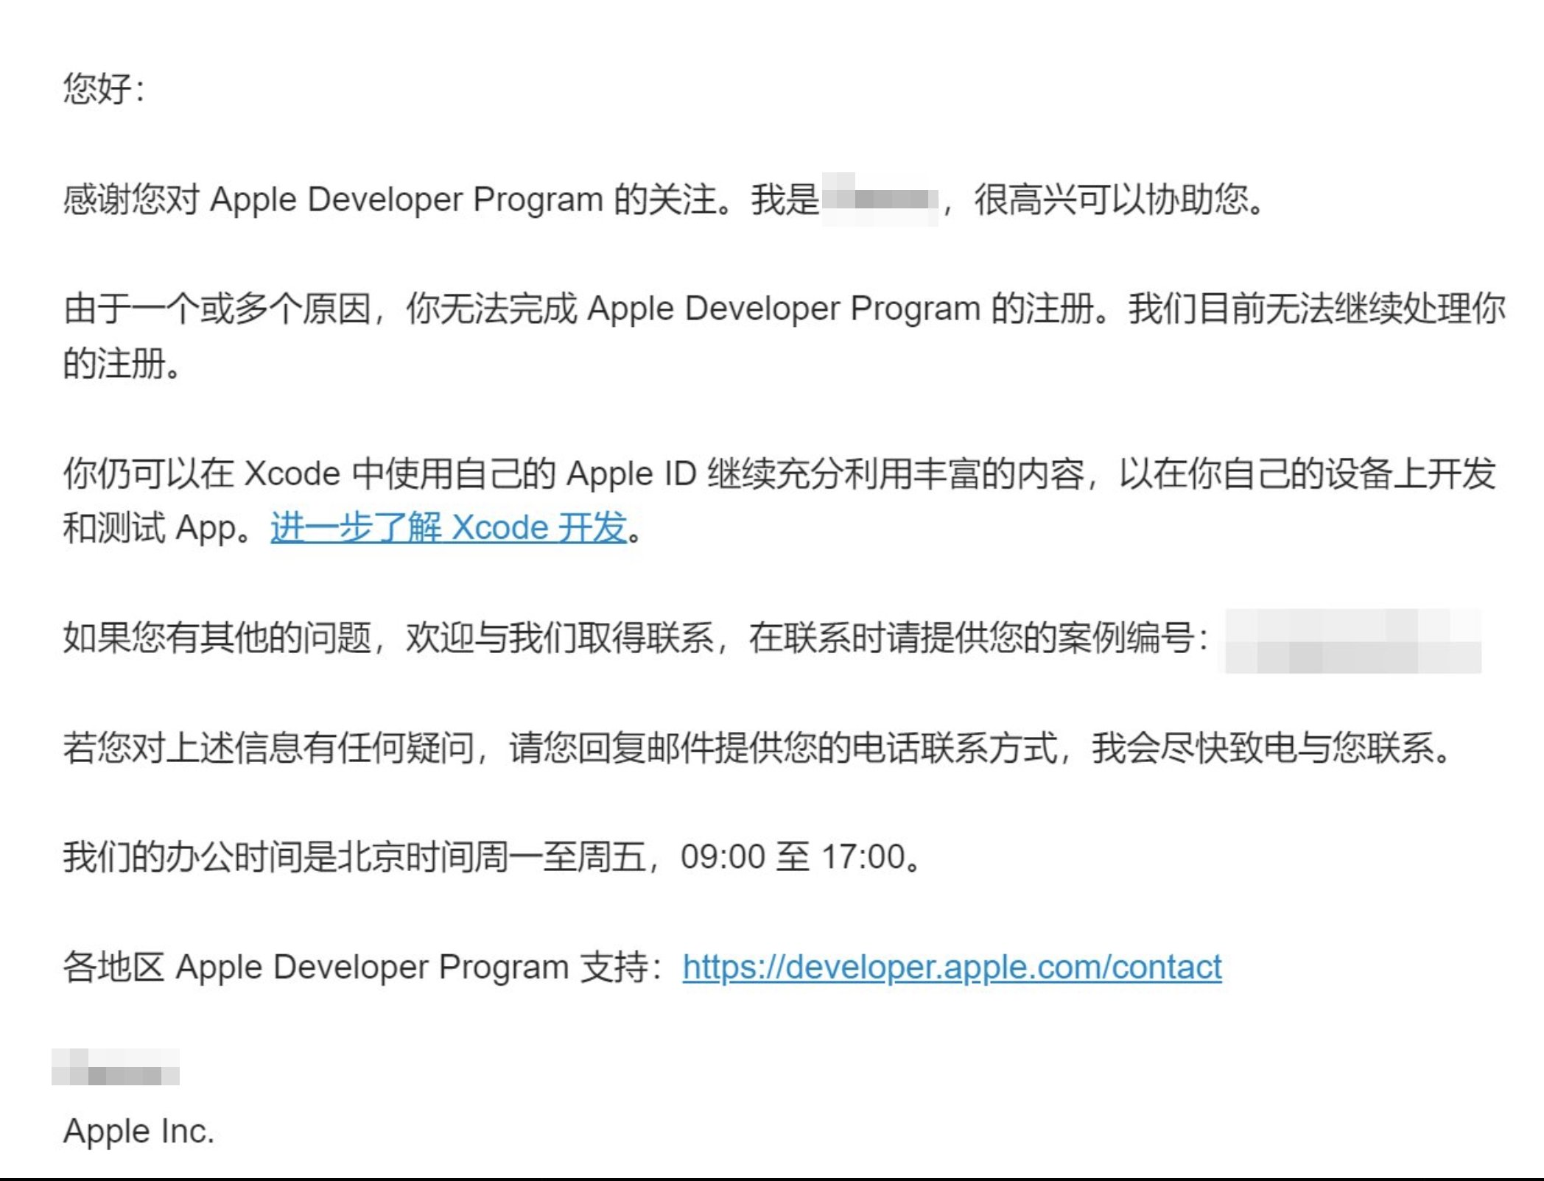Open the 进一步了解 Xcode 开发 link
The image size is (1544, 1181).
(448, 527)
